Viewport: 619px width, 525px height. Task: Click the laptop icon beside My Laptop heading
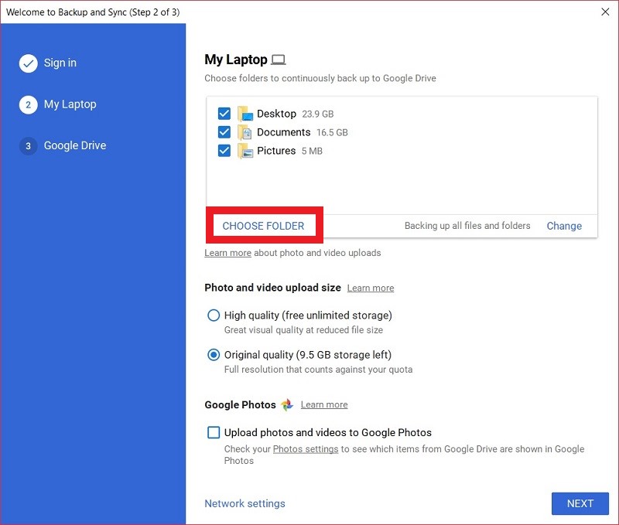point(279,60)
